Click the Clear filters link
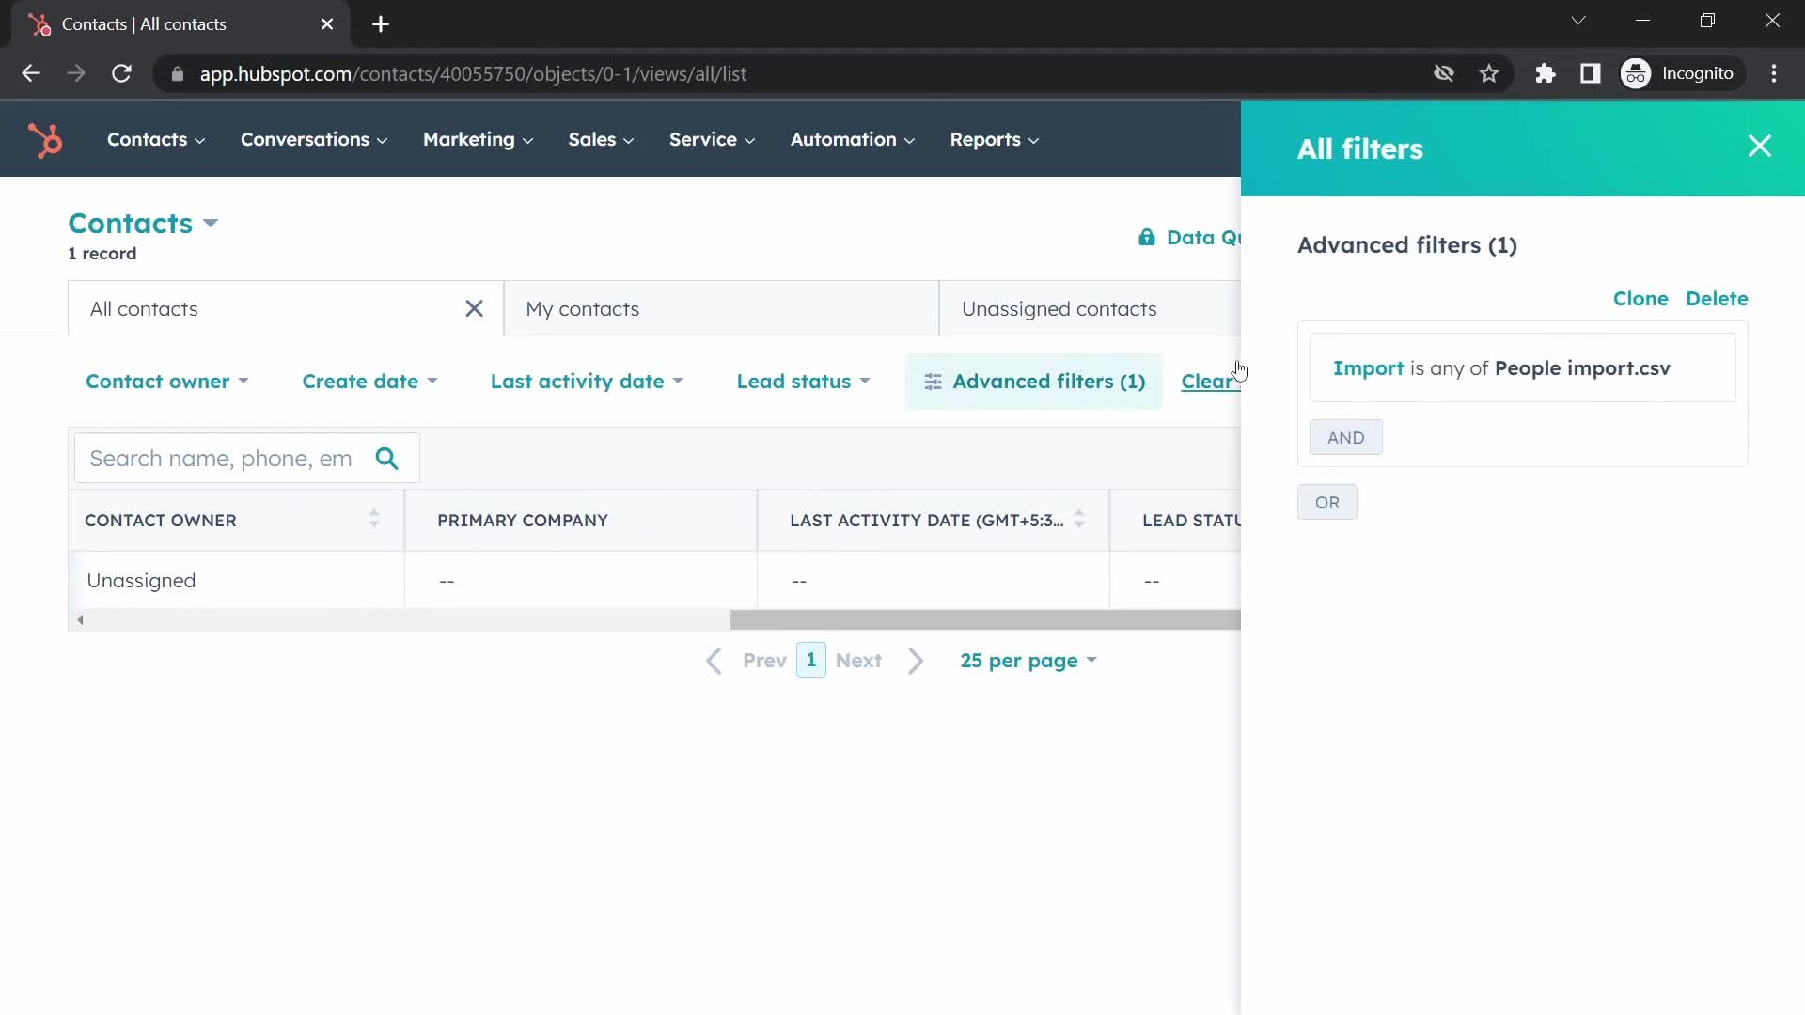The height and width of the screenshot is (1015, 1805). (1209, 382)
